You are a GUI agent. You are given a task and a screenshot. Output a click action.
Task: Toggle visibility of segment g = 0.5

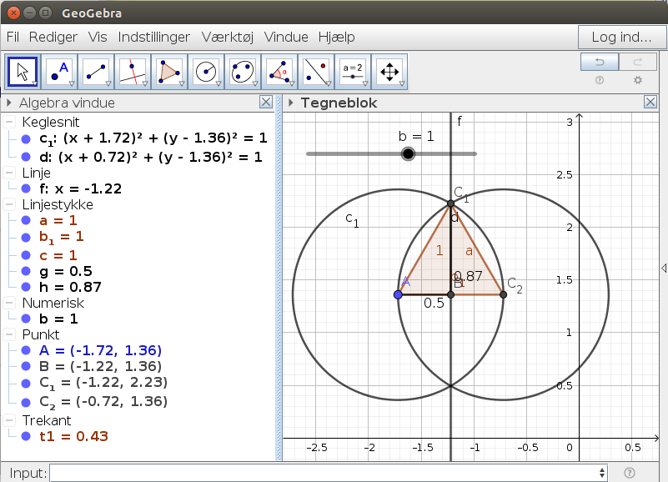pos(26,271)
